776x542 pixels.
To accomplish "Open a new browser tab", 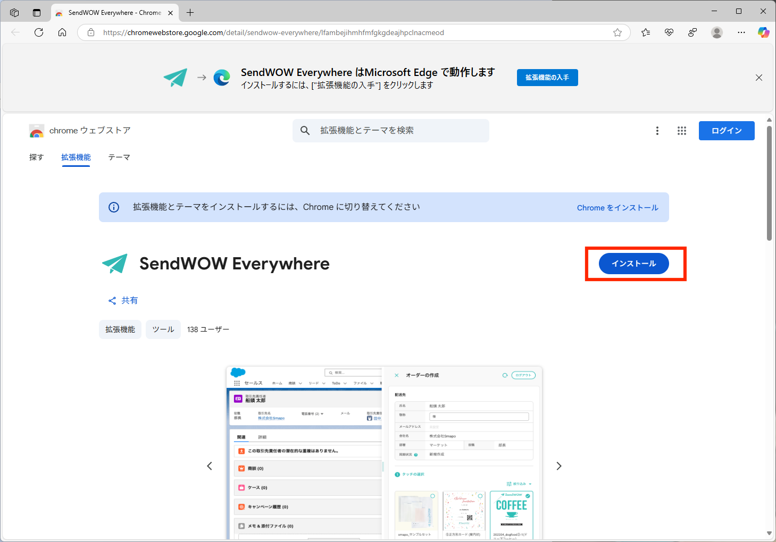I will click(190, 12).
